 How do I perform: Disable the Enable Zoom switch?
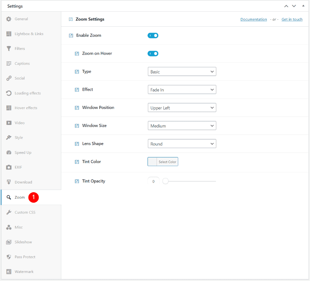[153, 35]
